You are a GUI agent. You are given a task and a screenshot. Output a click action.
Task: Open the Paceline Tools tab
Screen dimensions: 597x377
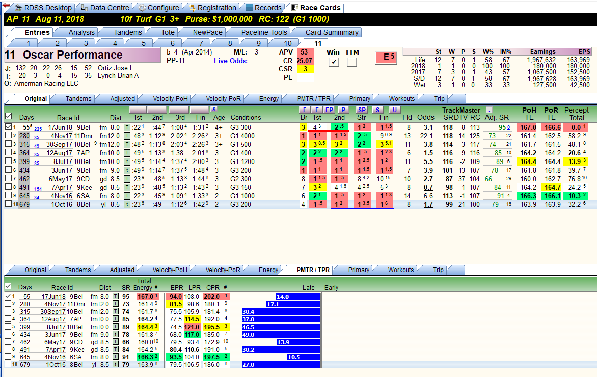click(264, 32)
